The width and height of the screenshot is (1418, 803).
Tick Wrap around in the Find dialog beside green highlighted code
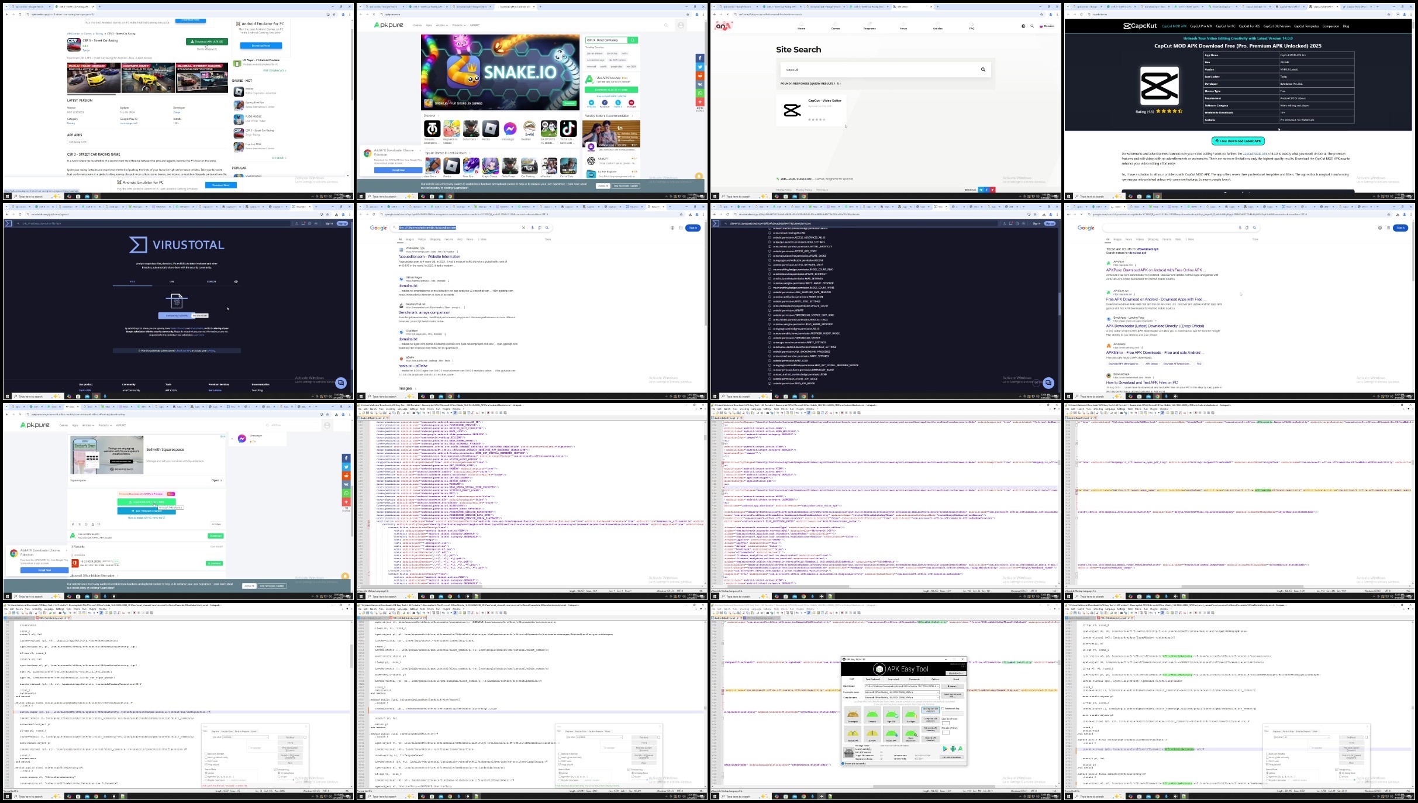click(1267, 764)
